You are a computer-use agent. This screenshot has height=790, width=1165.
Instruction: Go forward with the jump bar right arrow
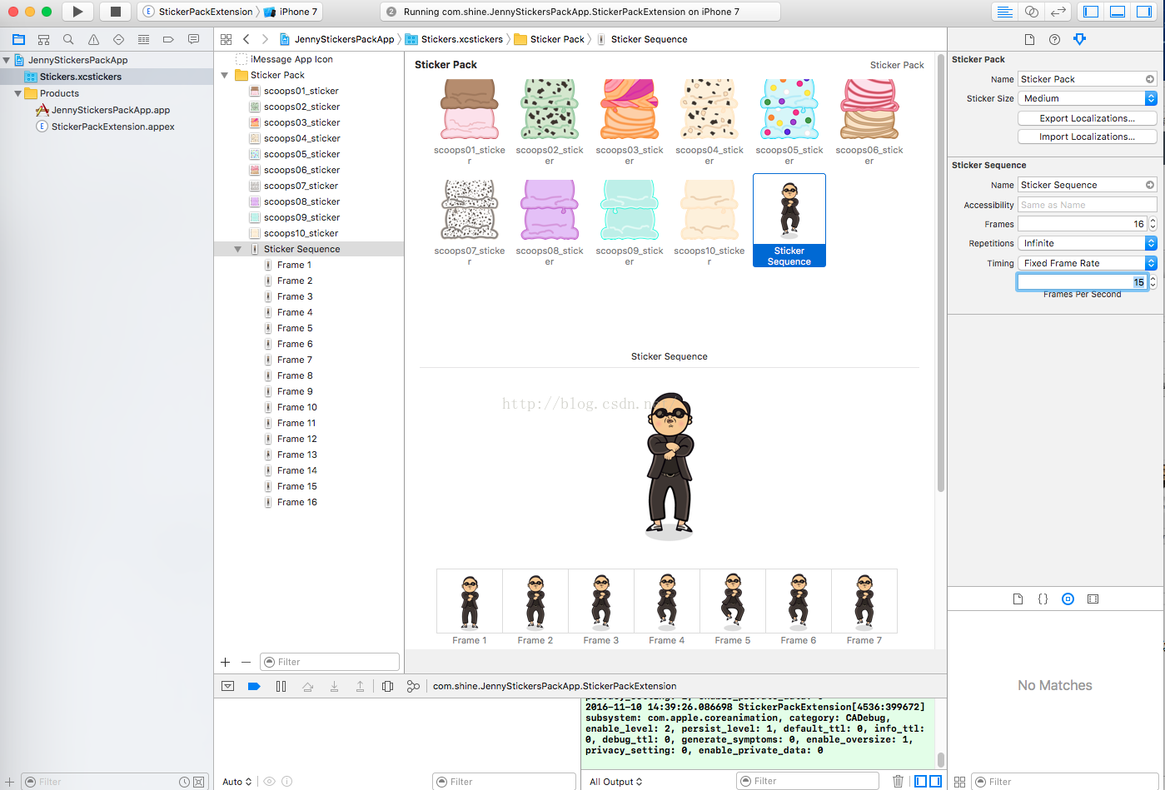265,39
